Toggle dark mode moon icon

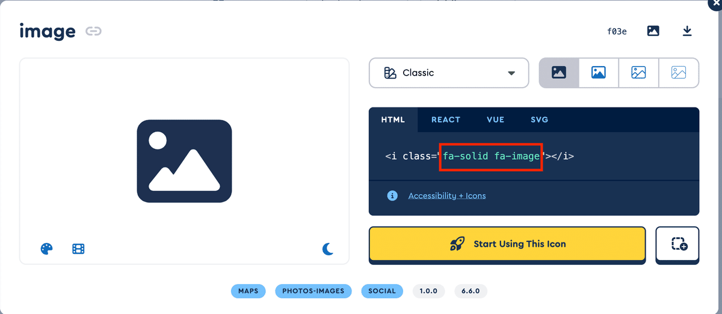tap(328, 249)
